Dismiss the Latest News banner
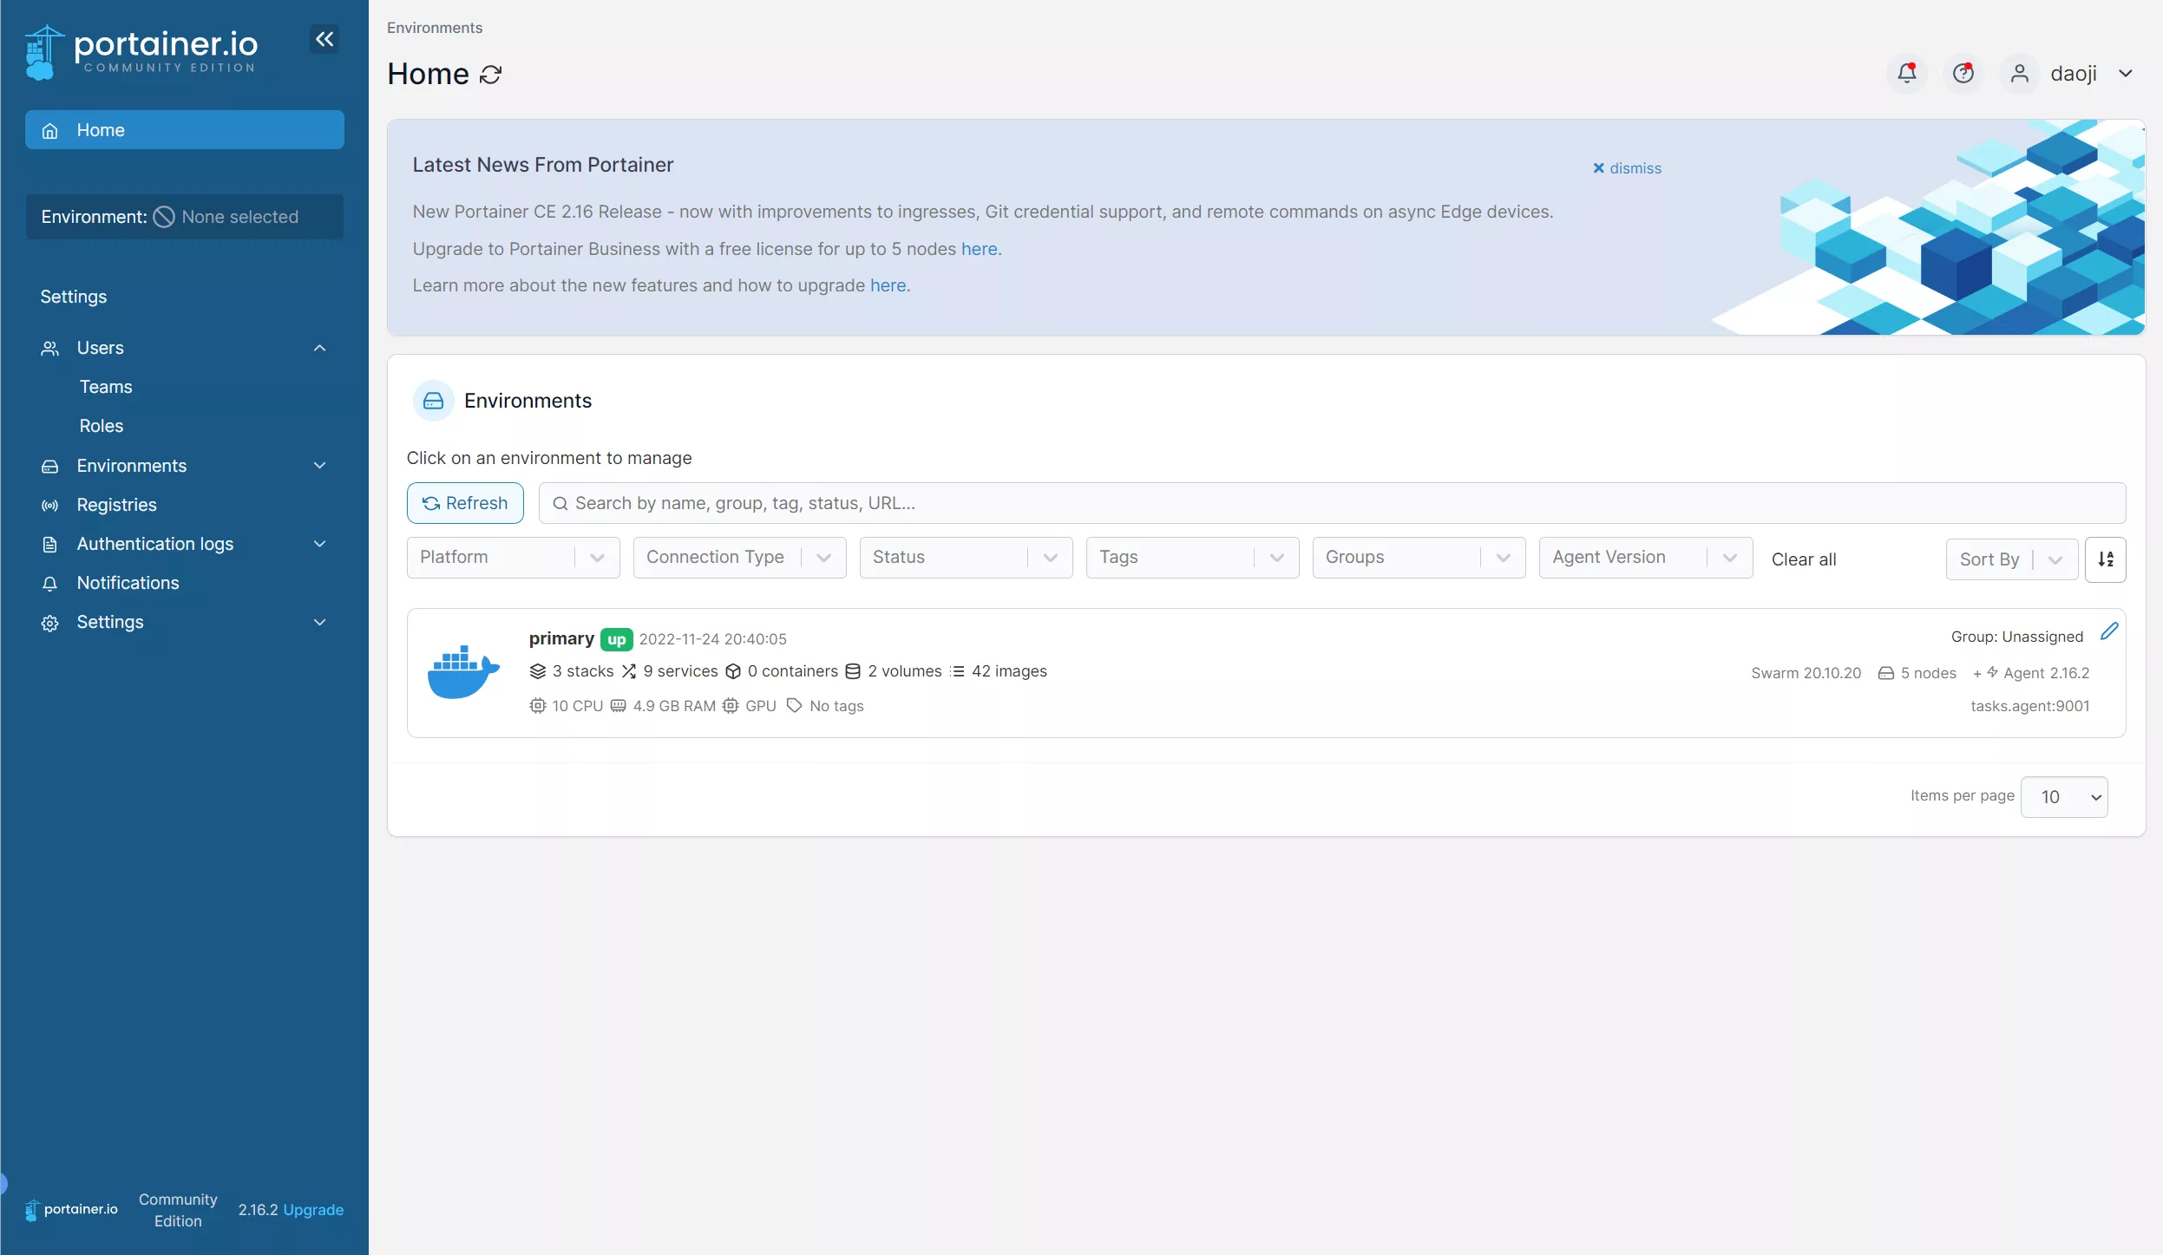The width and height of the screenshot is (2163, 1255). point(1626,168)
